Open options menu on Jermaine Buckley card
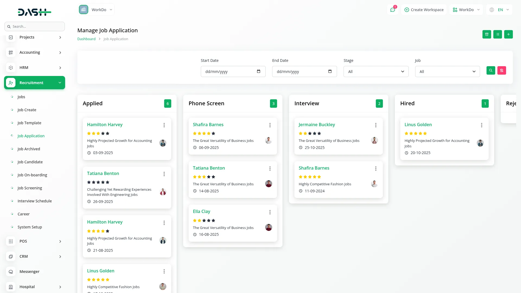This screenshot has height=293, width=521. tap(376, 125)
